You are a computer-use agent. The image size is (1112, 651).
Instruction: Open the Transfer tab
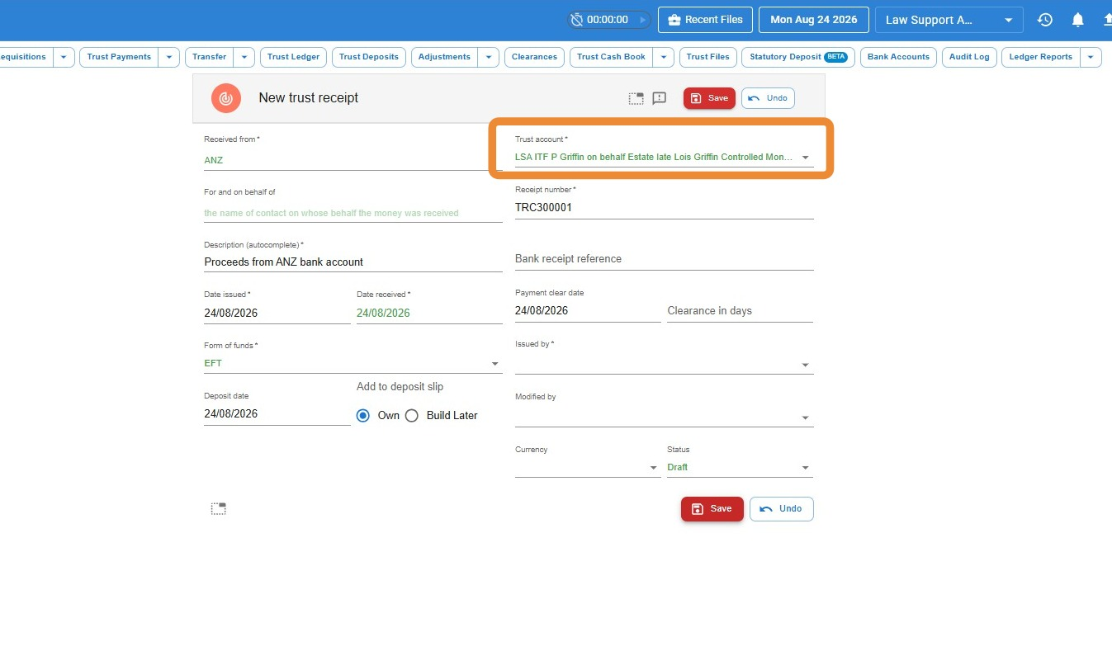(210, 57)
